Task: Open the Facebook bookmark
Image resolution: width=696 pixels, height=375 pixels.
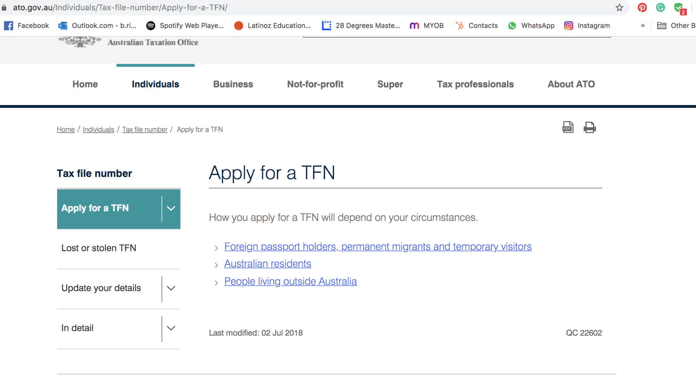Action: click(27, 25)
